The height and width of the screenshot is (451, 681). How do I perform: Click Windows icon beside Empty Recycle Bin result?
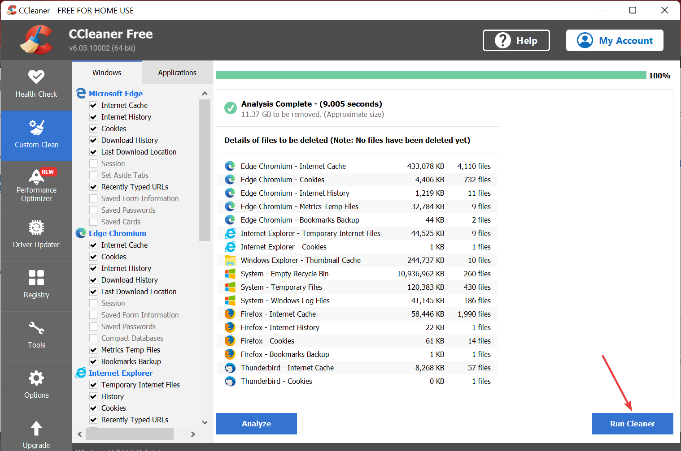tap(230, 274)
